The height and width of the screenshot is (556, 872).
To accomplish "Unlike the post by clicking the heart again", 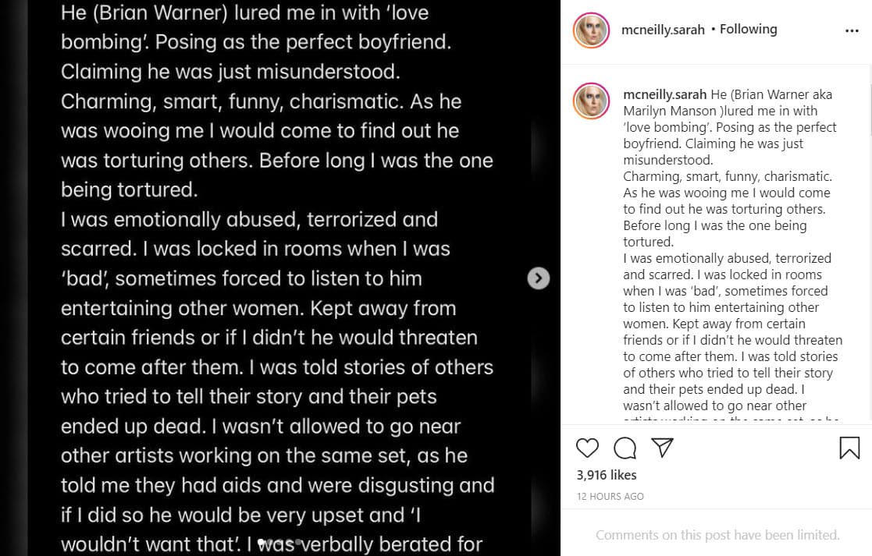I will coord(588,448).
